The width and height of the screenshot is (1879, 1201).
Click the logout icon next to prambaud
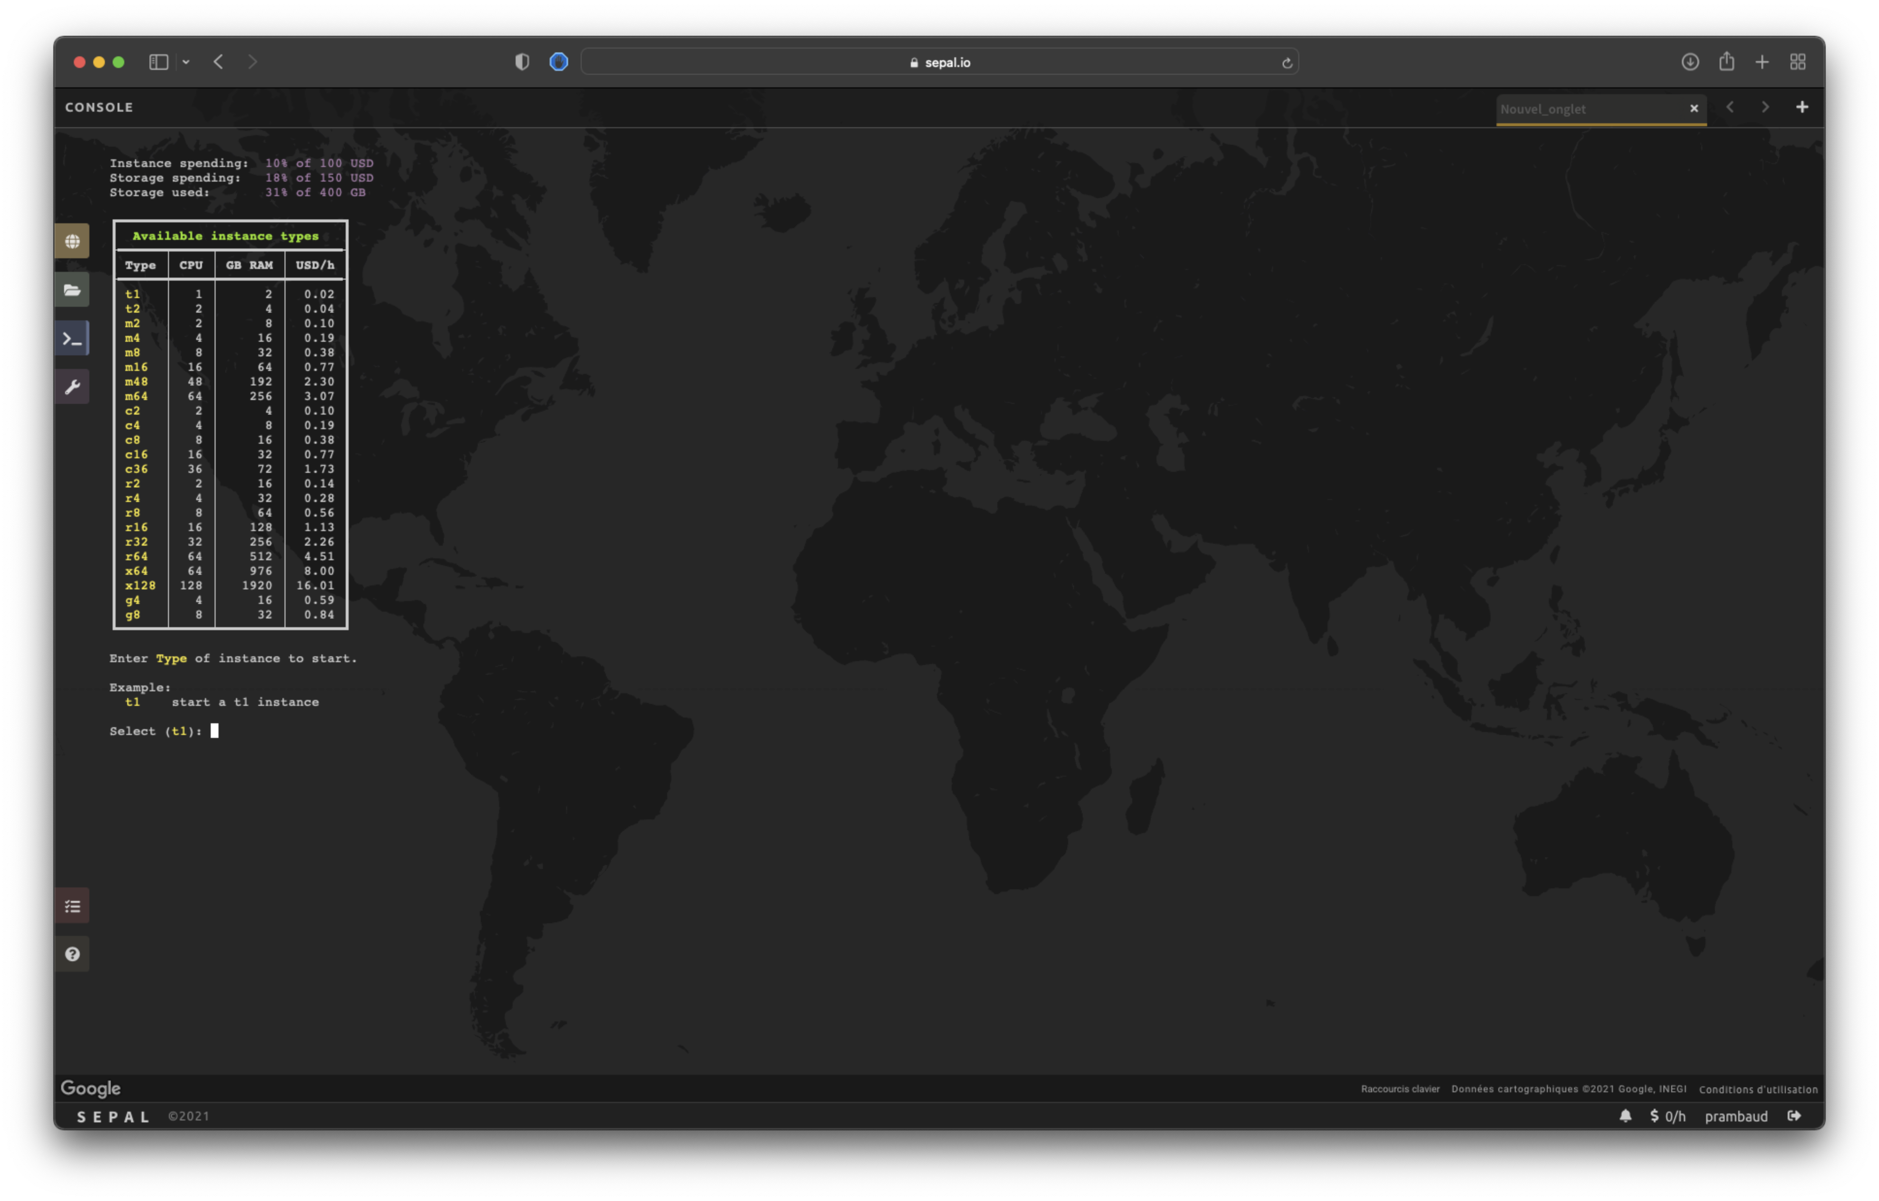click(x=1794, y=1116)
